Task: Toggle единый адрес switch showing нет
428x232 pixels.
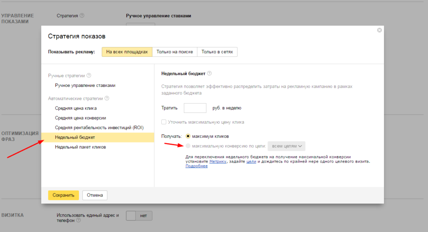Action: (139, 216)
